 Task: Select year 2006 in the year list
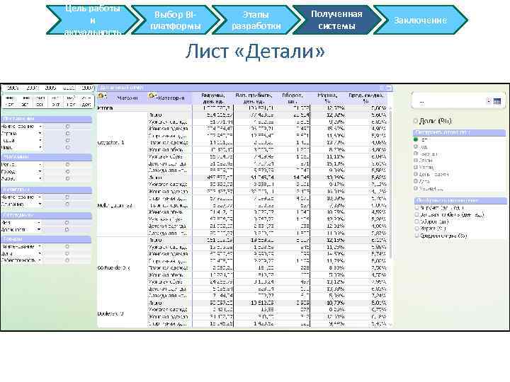[69, 88]
